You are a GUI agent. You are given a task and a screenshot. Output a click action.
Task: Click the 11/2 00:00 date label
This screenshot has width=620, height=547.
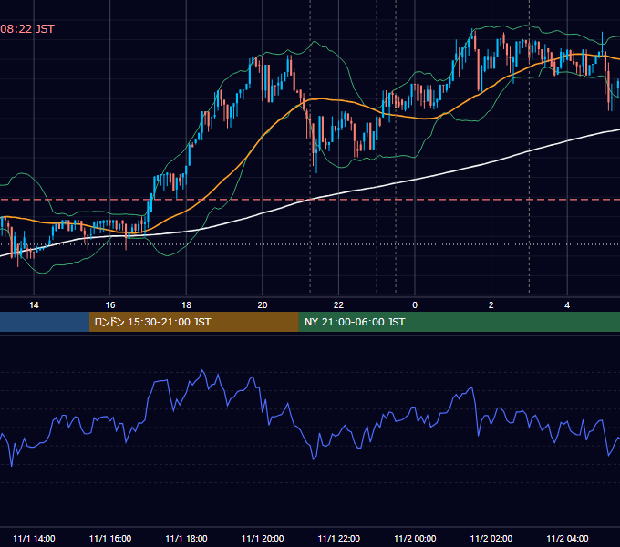pyautogui.click(x=415, y=538)
